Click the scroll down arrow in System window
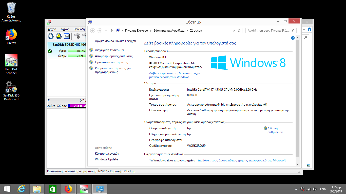 [x=298, y=164]
